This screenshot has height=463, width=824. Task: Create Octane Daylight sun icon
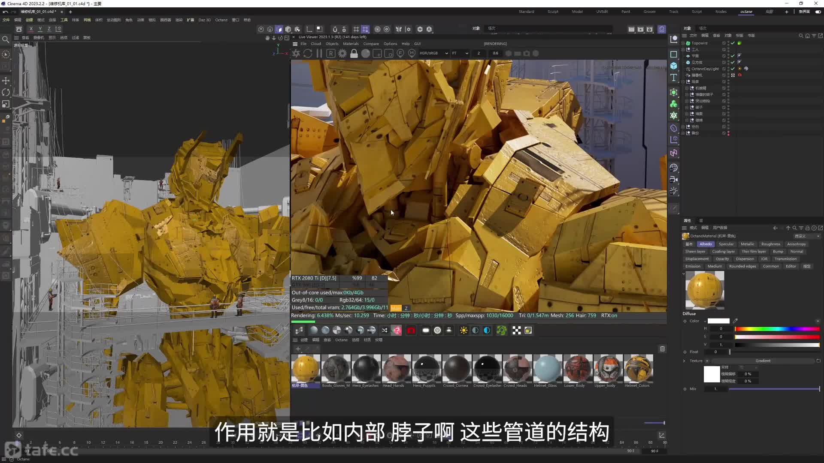click(x=464, y=331)
